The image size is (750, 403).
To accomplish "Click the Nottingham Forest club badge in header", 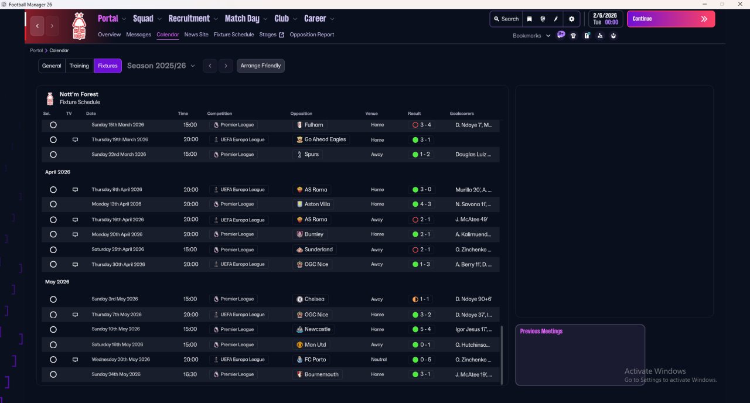I will coord(79,26).
